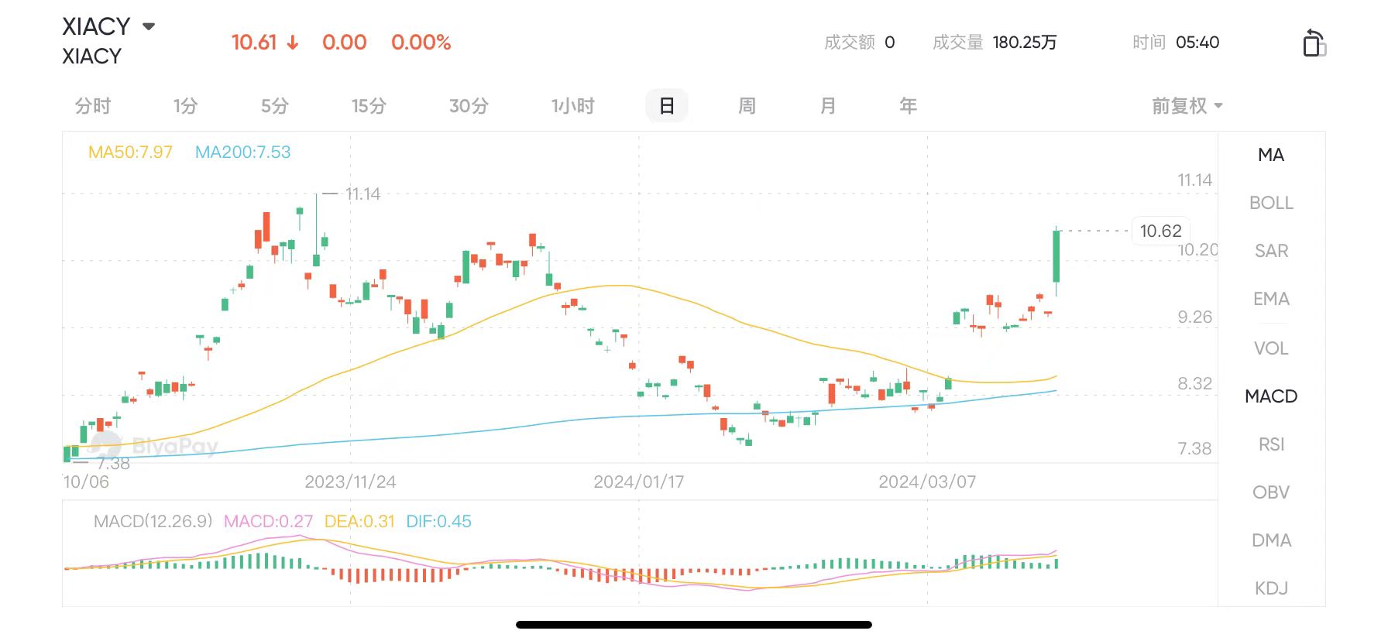Select the 5分 interval tab

pyautogui.click(x=275, y=106)
